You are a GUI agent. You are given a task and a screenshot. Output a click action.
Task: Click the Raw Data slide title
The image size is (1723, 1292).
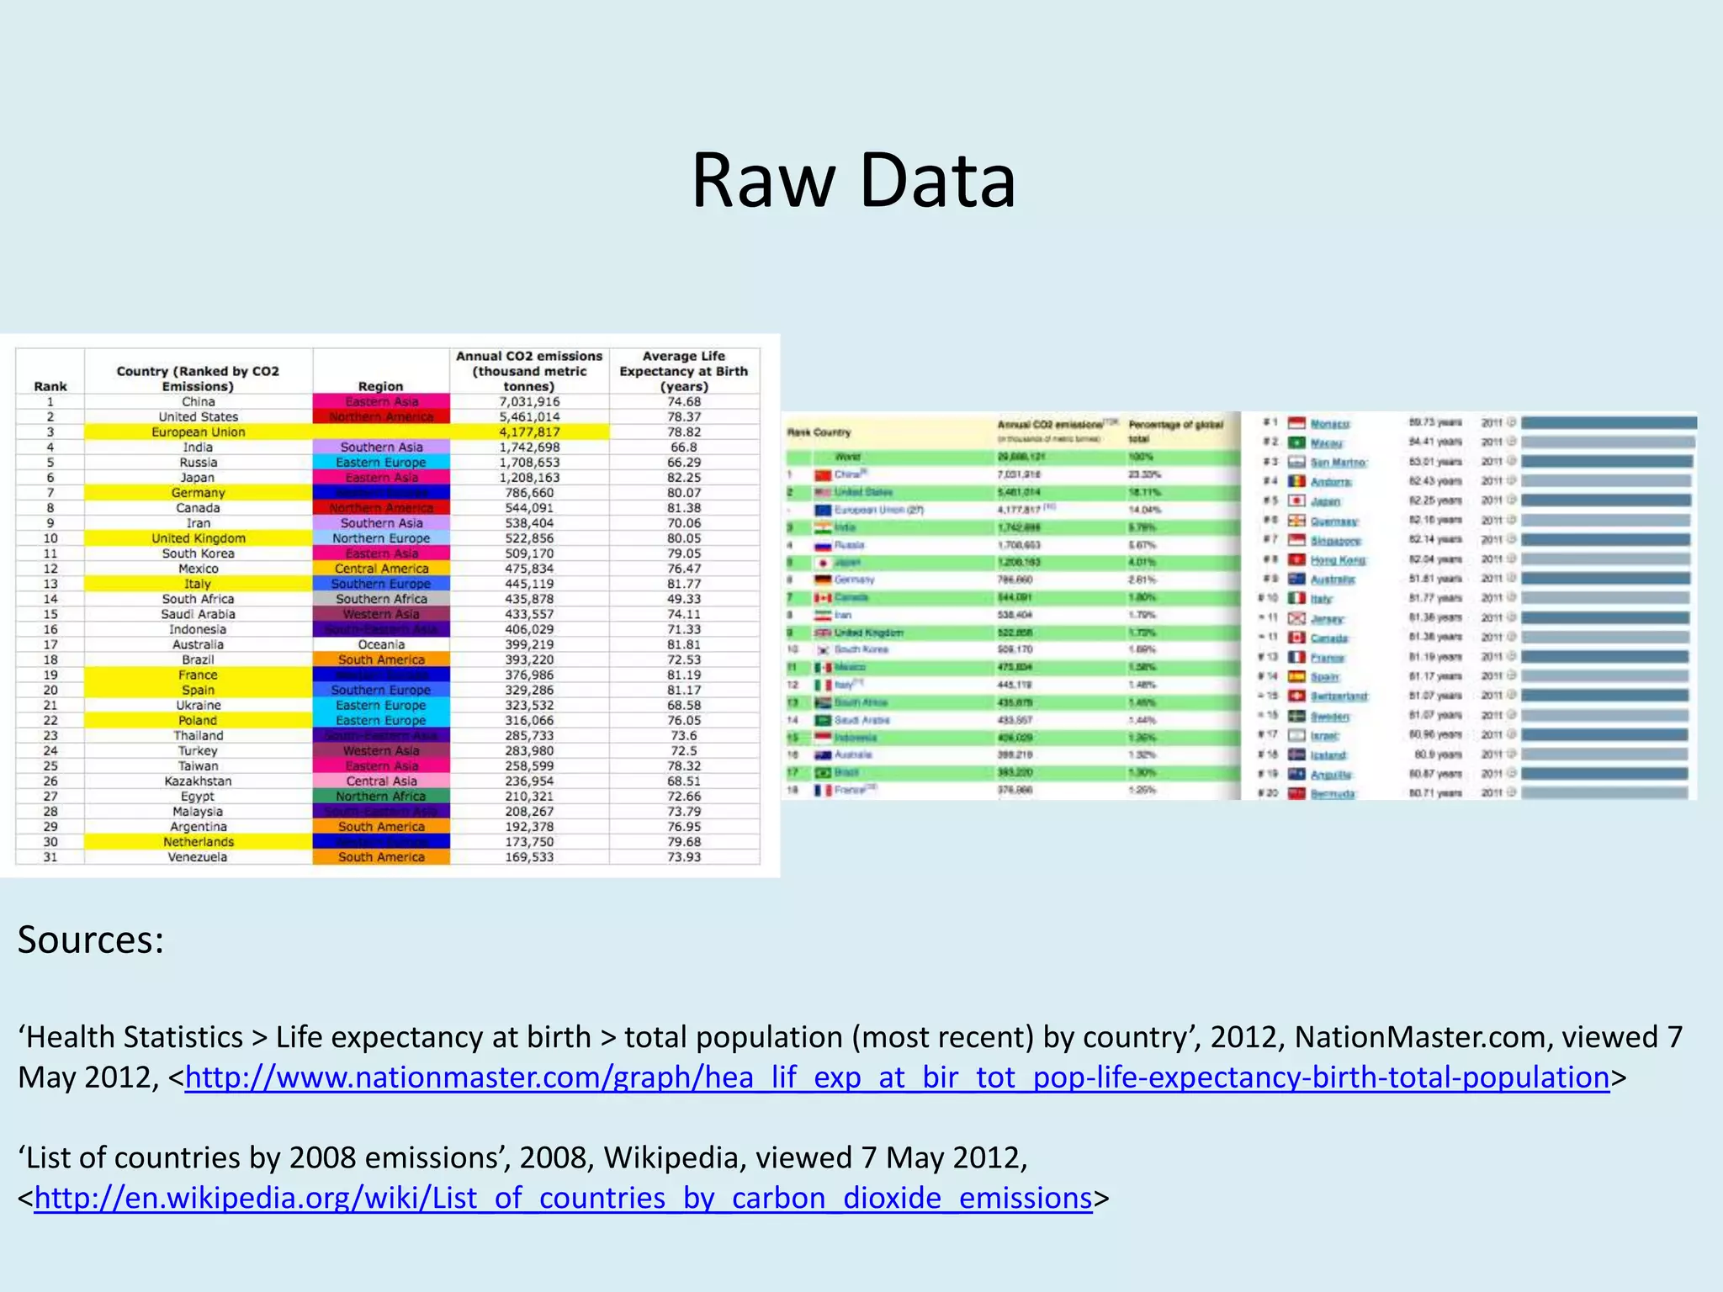(x=853, y=180)
